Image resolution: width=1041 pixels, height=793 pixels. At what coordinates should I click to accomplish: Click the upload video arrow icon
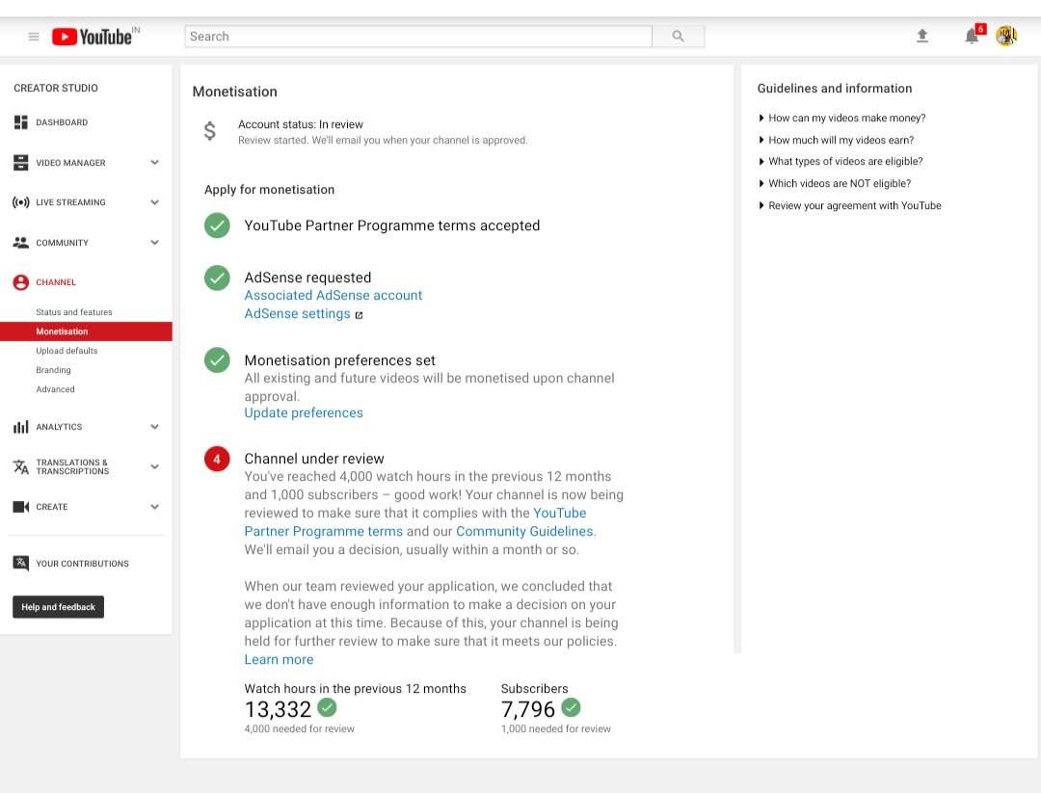922,36
